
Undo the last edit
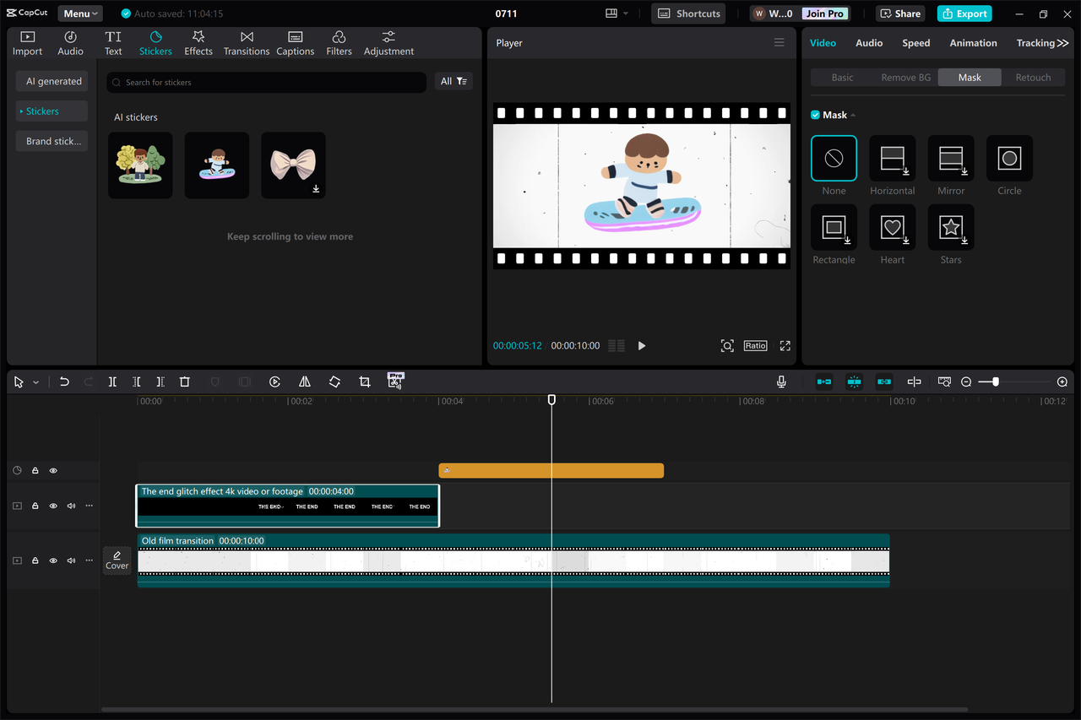(64, 382)
